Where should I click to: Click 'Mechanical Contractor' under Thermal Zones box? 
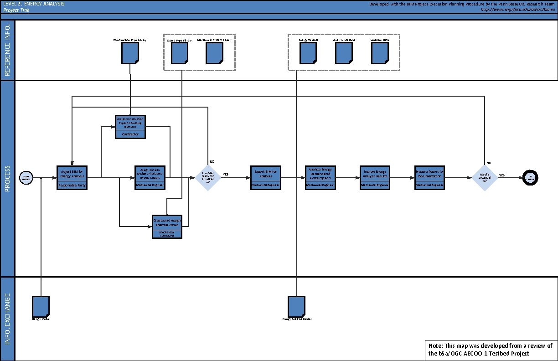pos(167,234)
